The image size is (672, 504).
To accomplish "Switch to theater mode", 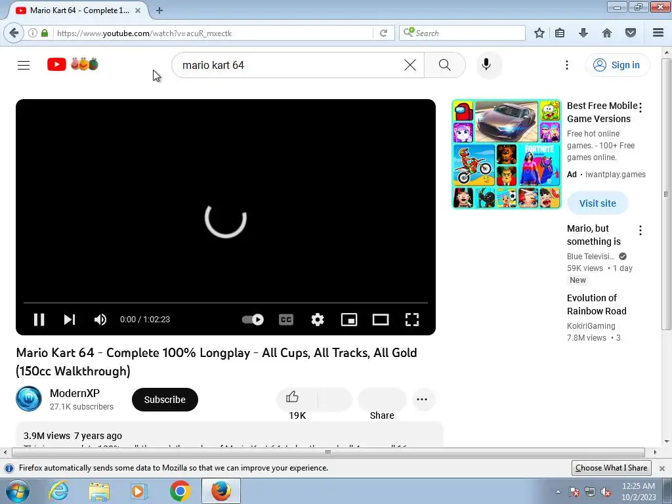I will pyautogui.click(x=380, y=320).
